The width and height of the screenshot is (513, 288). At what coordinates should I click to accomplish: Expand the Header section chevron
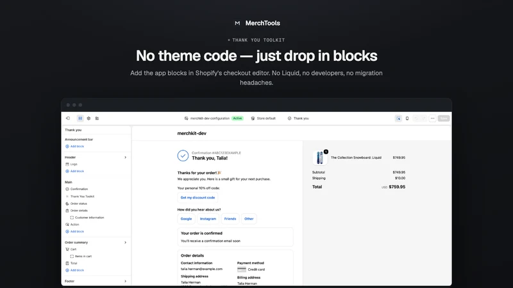[x=125, y=157]
